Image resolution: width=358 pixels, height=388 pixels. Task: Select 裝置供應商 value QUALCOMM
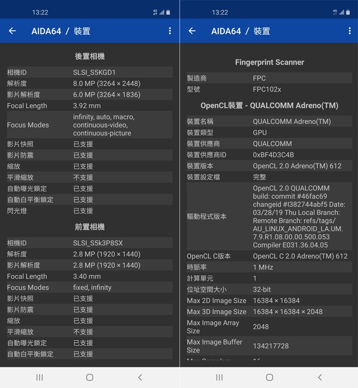click(x=272, y=144)
